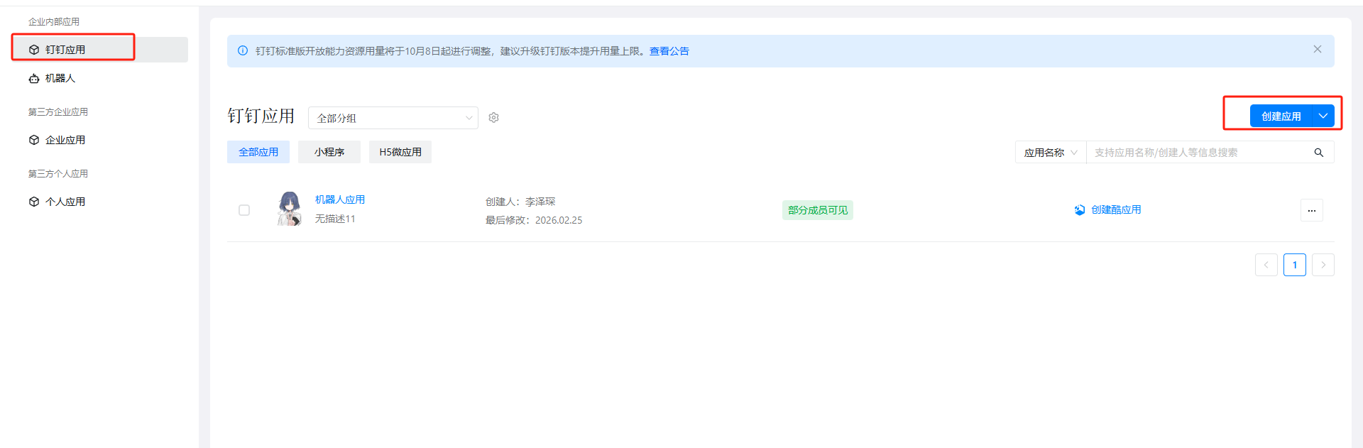Image resolution: width=1363 pixels, height=448 pixels.
Task: Switch to the H5微应用 tab
Action: pos(400,152)
